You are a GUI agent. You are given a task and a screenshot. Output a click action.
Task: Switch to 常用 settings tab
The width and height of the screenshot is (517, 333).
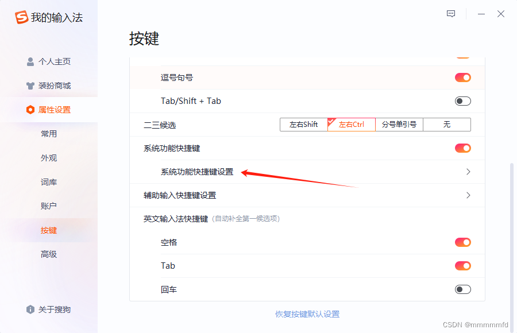coord(49,134)
